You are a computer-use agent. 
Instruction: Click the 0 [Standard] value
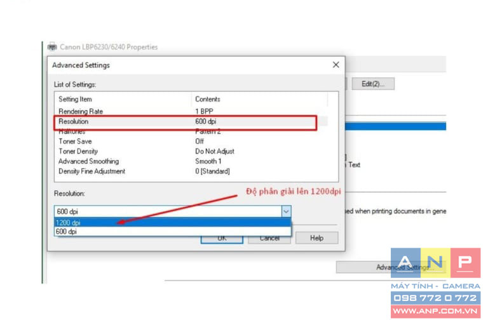click(213, 171)
